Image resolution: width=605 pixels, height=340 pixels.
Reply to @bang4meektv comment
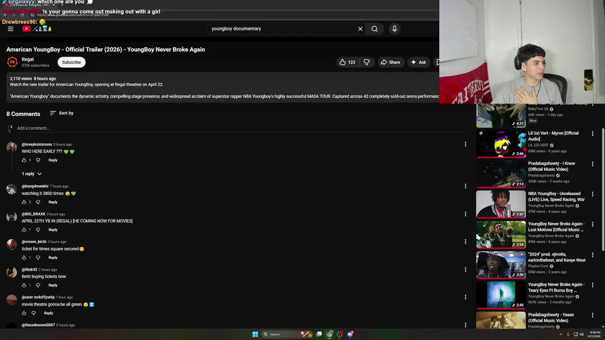[53, 202]
